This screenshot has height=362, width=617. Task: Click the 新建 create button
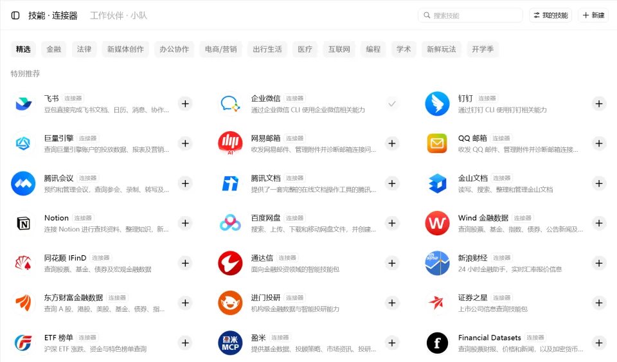pyautogui.click(x=593, y=15)
